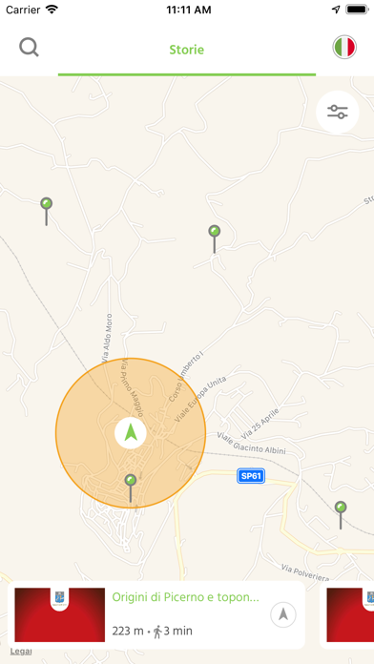This screenshot has height=664, width=374.
Task: Open Origini di Picerno story title
Action: coord(185,597)
